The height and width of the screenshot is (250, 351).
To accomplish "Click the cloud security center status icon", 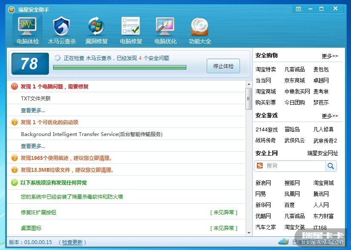I will pyautogui.click(x=283, y=242).
